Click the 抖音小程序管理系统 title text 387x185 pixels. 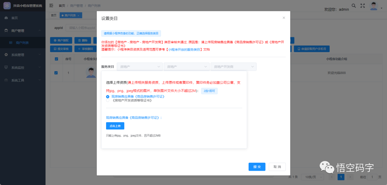click(x=28, y=6)
